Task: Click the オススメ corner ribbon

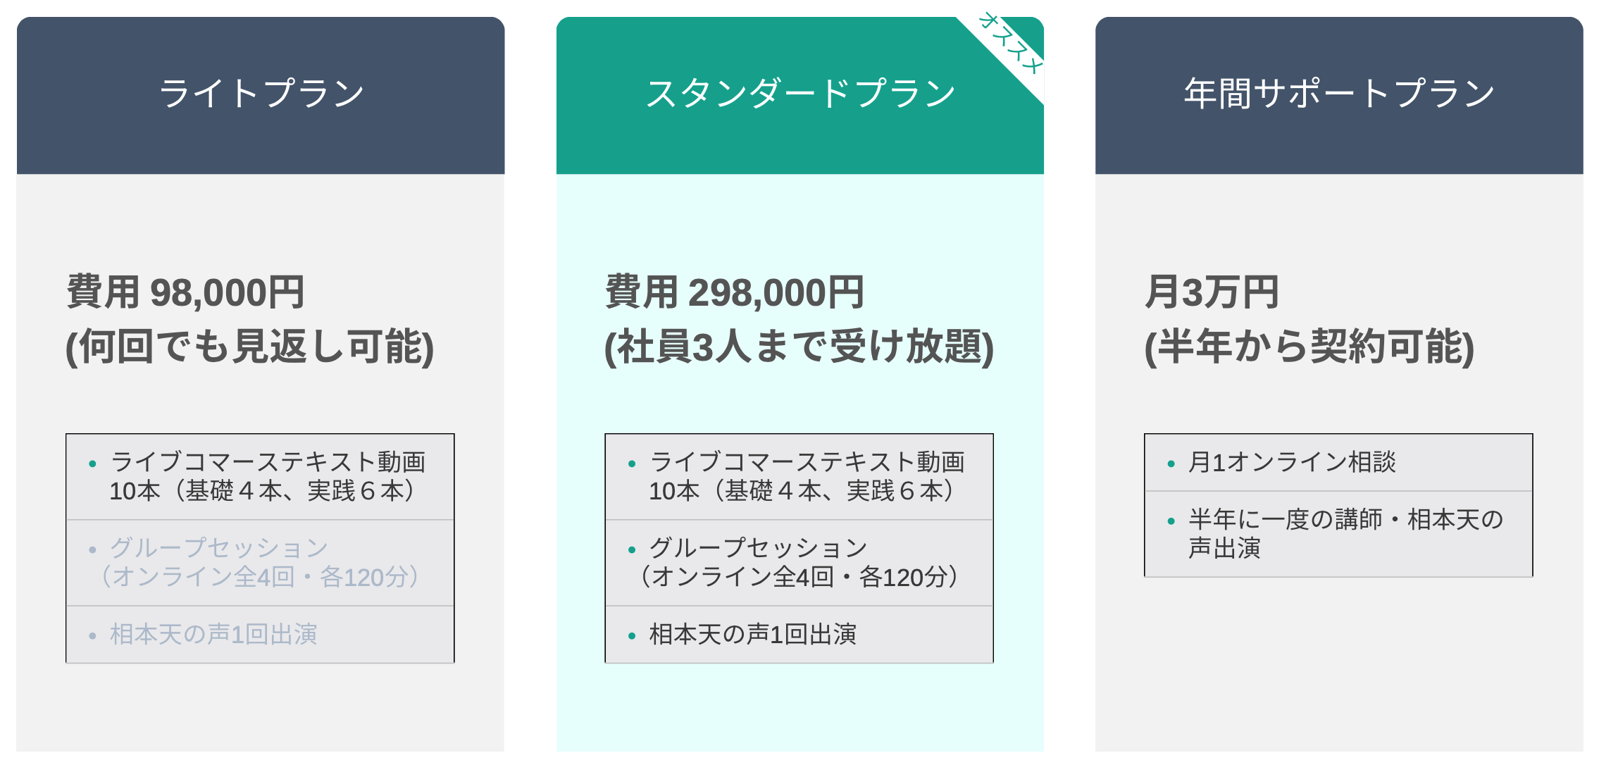Action: (x=1010, y=45)
